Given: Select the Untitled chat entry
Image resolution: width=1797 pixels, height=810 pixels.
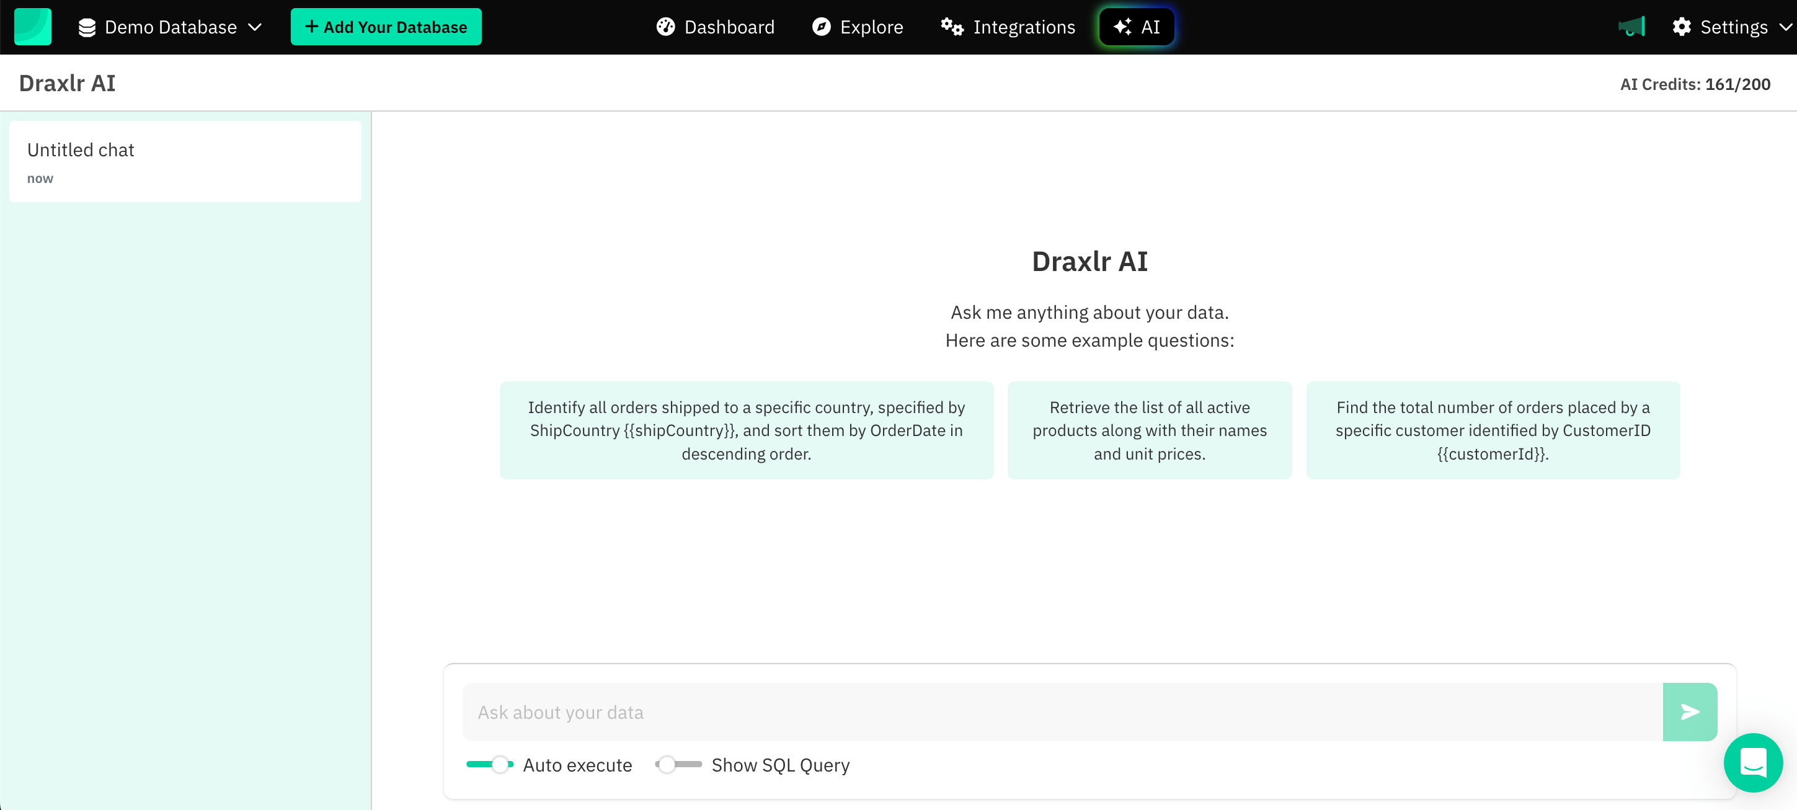Looking at the screenshot, I should click(185, 162).
